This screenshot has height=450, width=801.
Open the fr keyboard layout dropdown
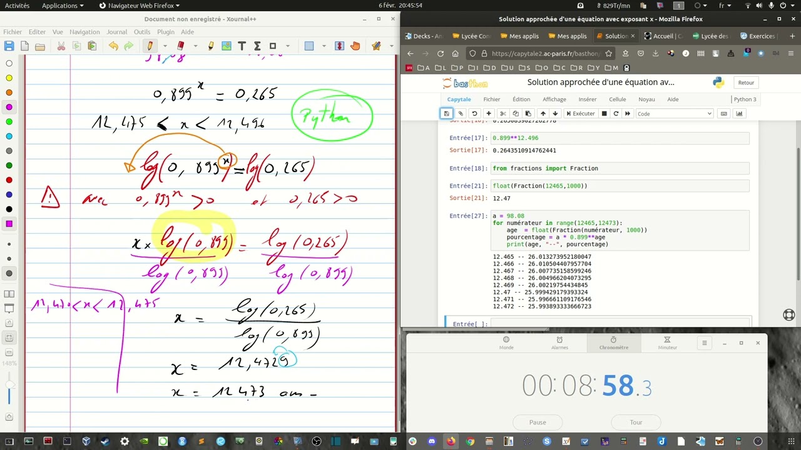coord(725,6)
